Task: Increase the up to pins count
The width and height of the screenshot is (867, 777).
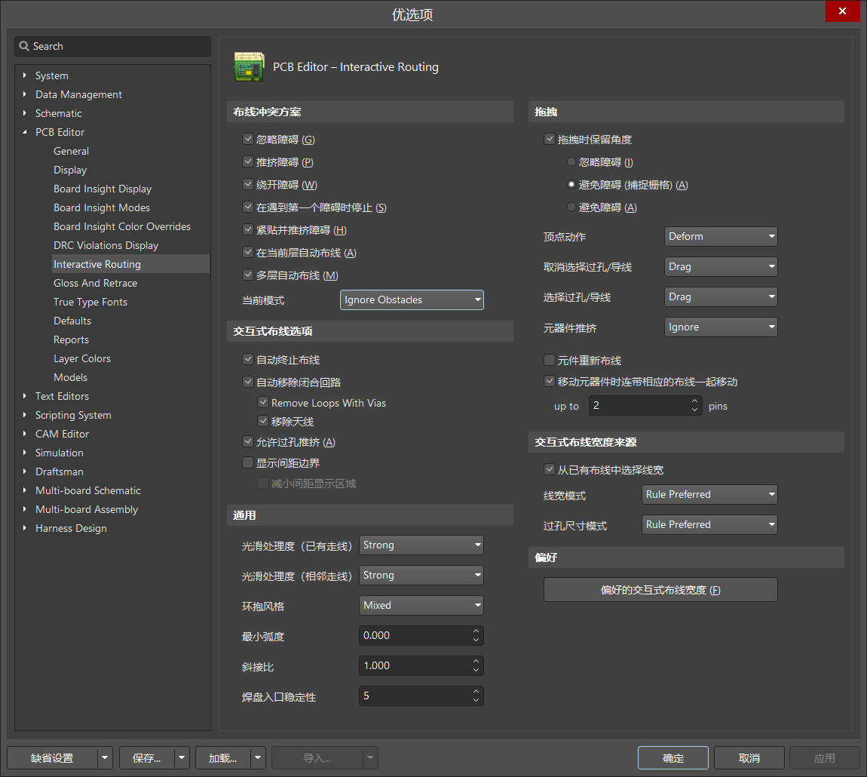Action: [x=694, y=401]
